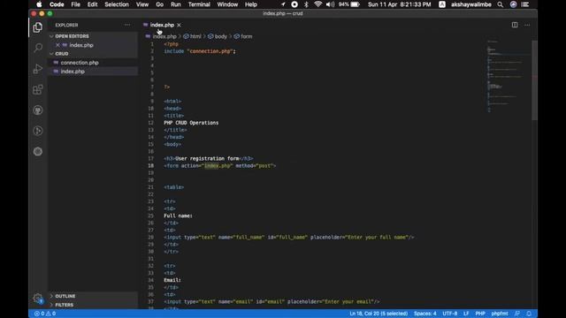Open the Go menu
This screenshot has height=318, width=566.
[x=159, y=4]
